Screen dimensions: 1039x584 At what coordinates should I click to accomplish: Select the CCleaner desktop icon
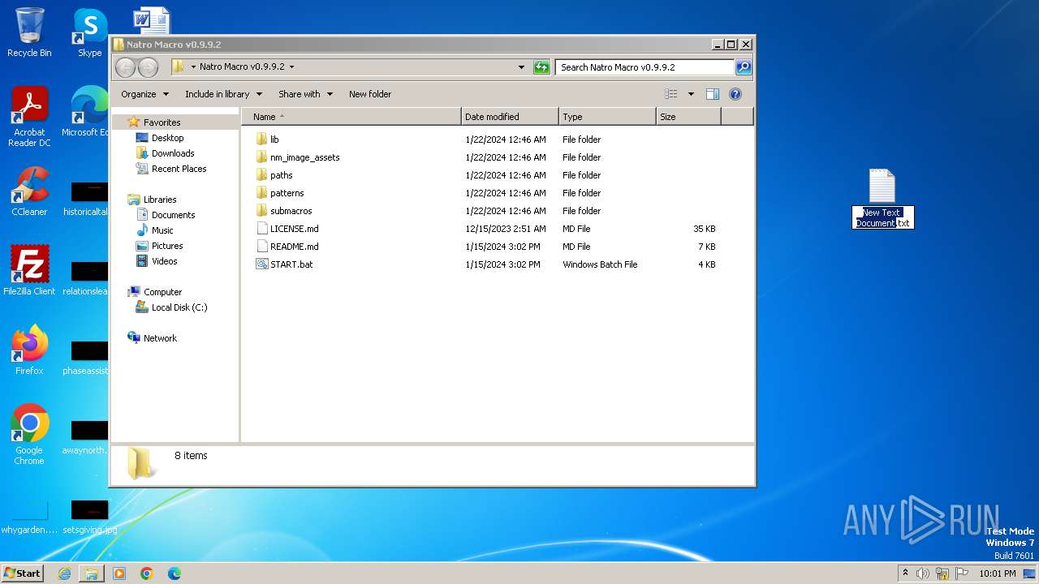29,191
